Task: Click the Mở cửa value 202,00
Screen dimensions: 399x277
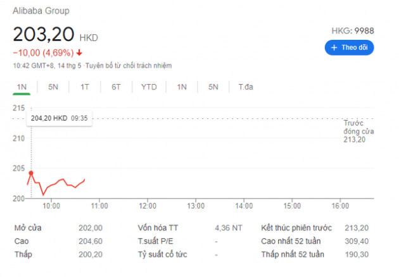Action: coord(91,228)
